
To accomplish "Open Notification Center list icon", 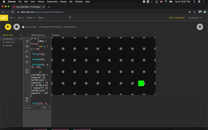I will click(203, 2).
